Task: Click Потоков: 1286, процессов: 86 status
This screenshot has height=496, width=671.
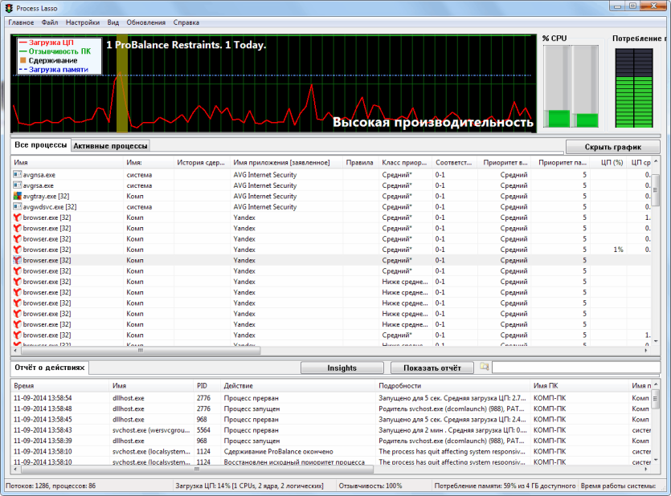Action: [51, 486]
